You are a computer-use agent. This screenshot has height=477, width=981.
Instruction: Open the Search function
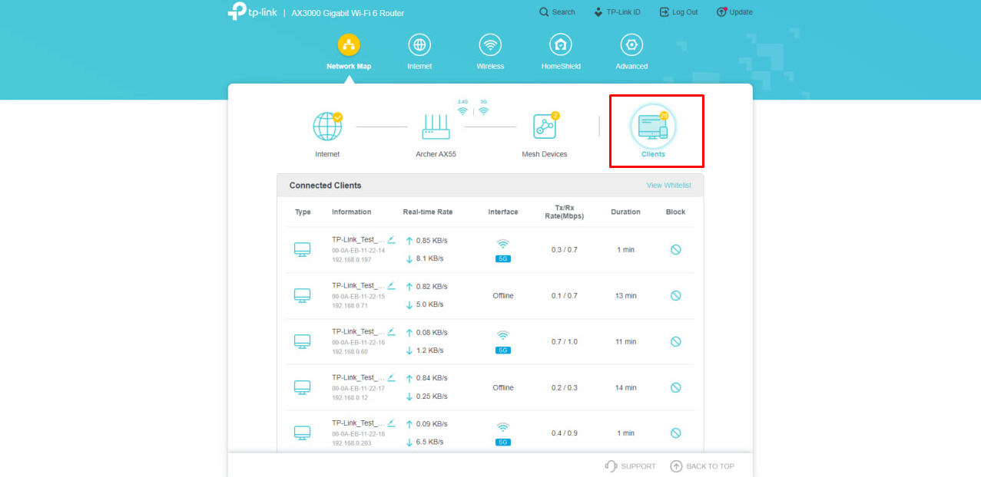point(557,12)
